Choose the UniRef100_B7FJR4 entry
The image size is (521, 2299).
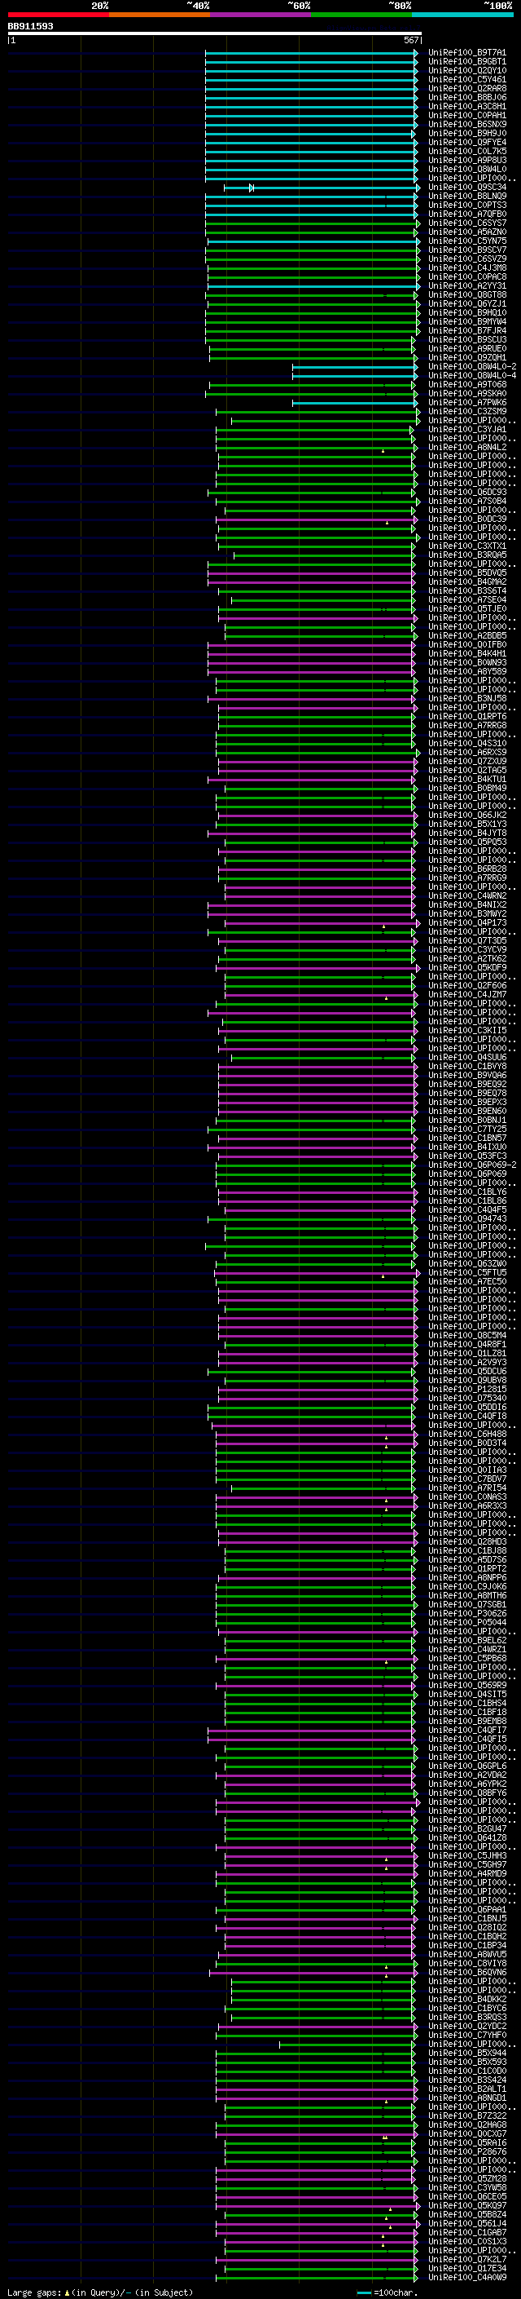(467, 330)
